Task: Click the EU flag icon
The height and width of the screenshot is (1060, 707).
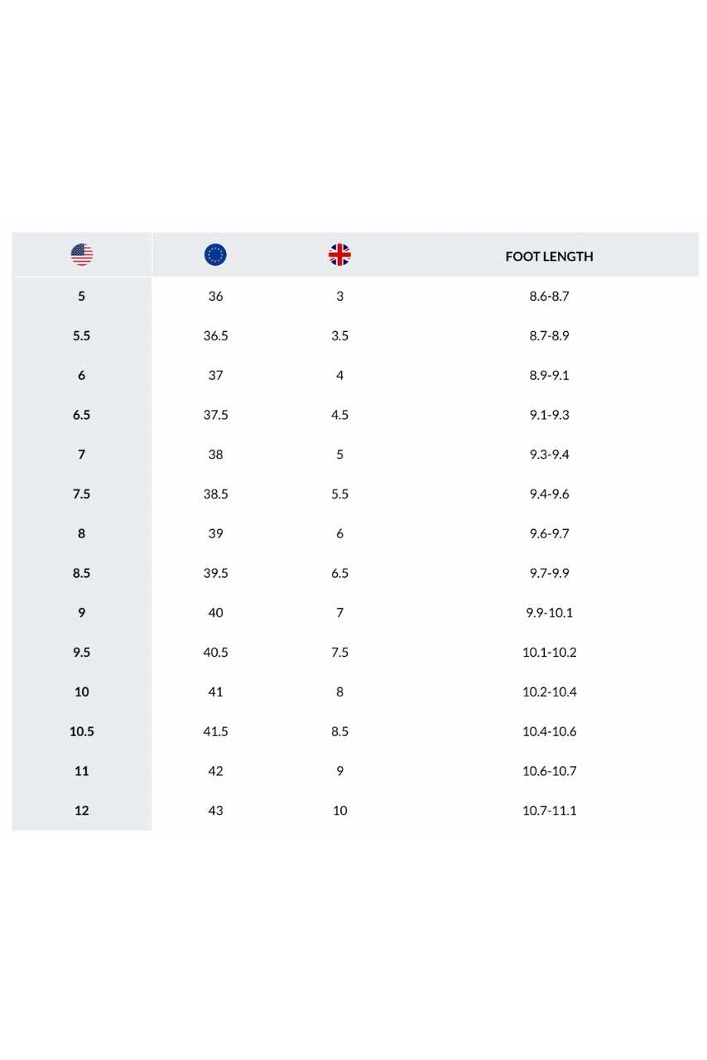Action: 215,255
